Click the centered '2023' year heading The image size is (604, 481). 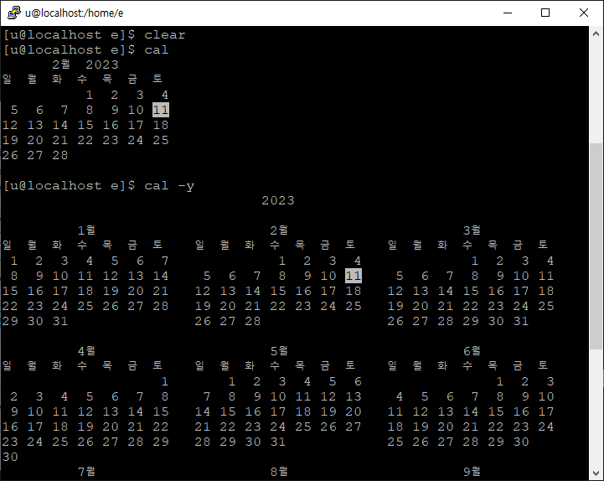pos(278,201)
